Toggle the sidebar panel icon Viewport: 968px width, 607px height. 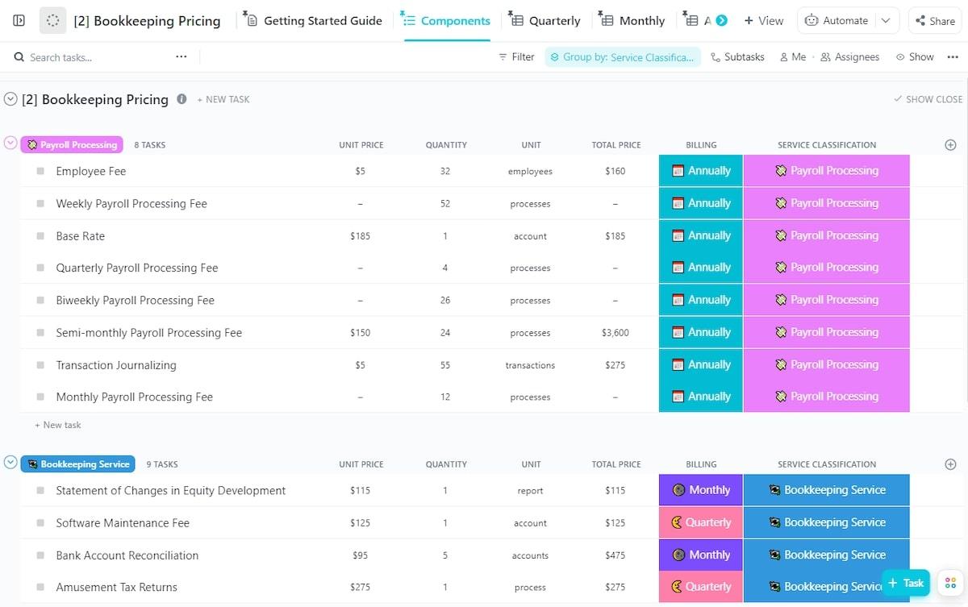coord(19,20)
